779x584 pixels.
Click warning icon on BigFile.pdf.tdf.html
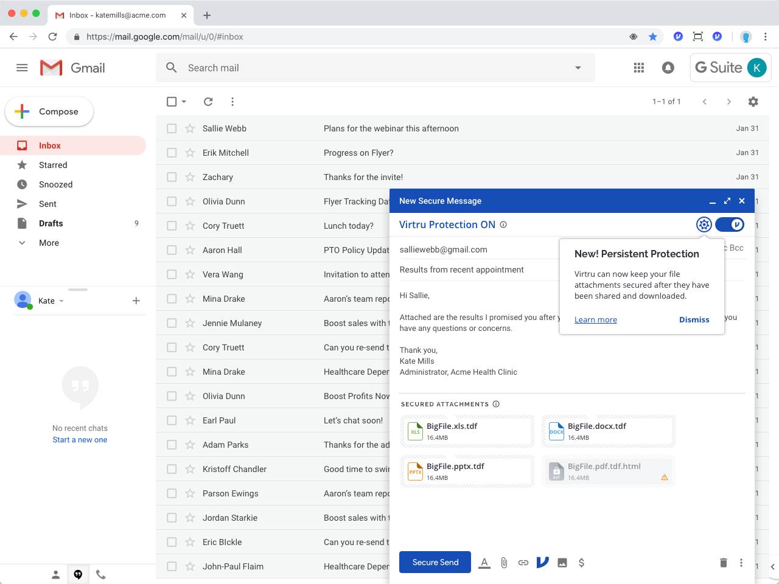[x=665, y=478]
